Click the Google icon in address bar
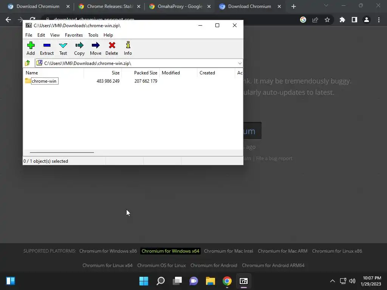The height and width of the screenshot is (290, 387). tap(303, 20)
